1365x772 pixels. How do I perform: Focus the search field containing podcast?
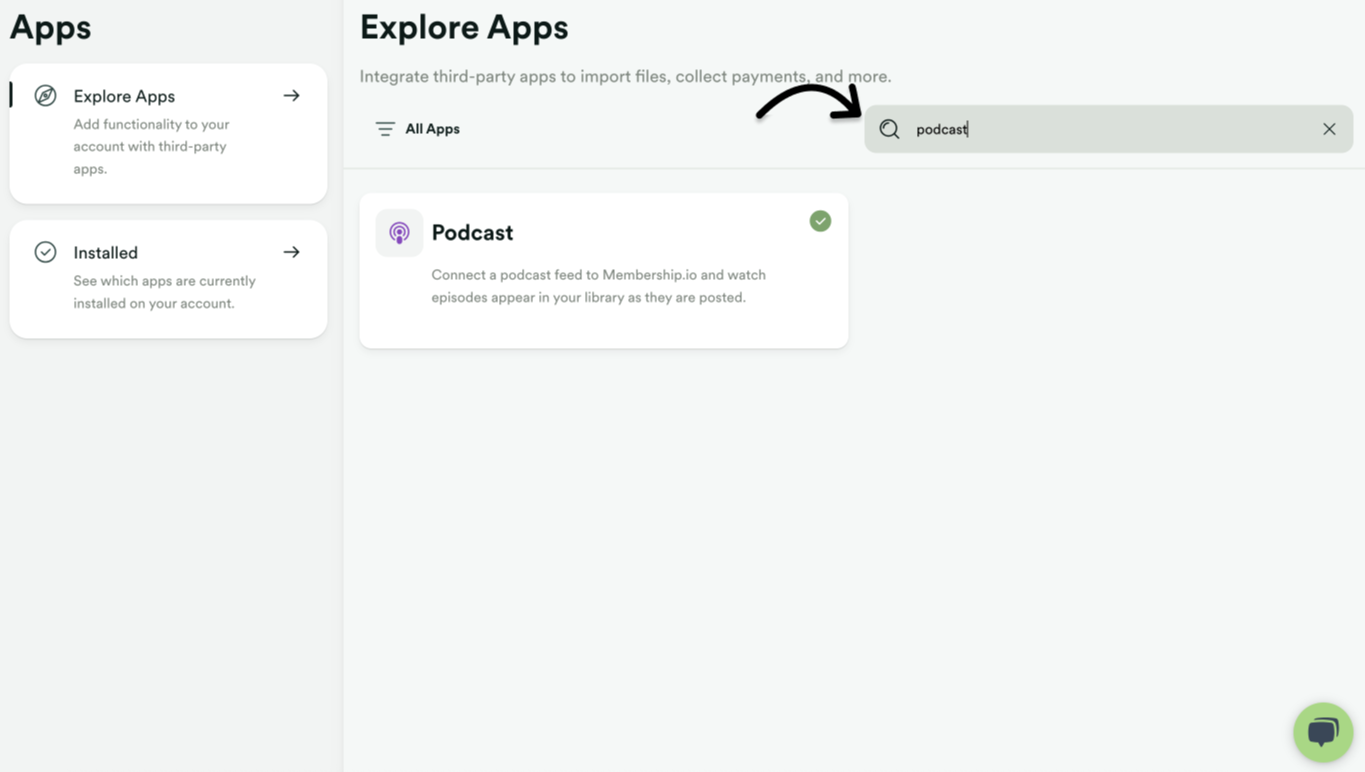pos(1109,129)
